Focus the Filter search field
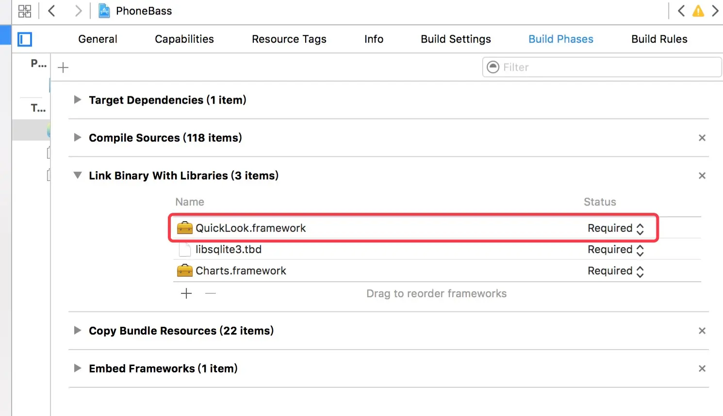Viewport: 723px width, 416px height. 602,67
